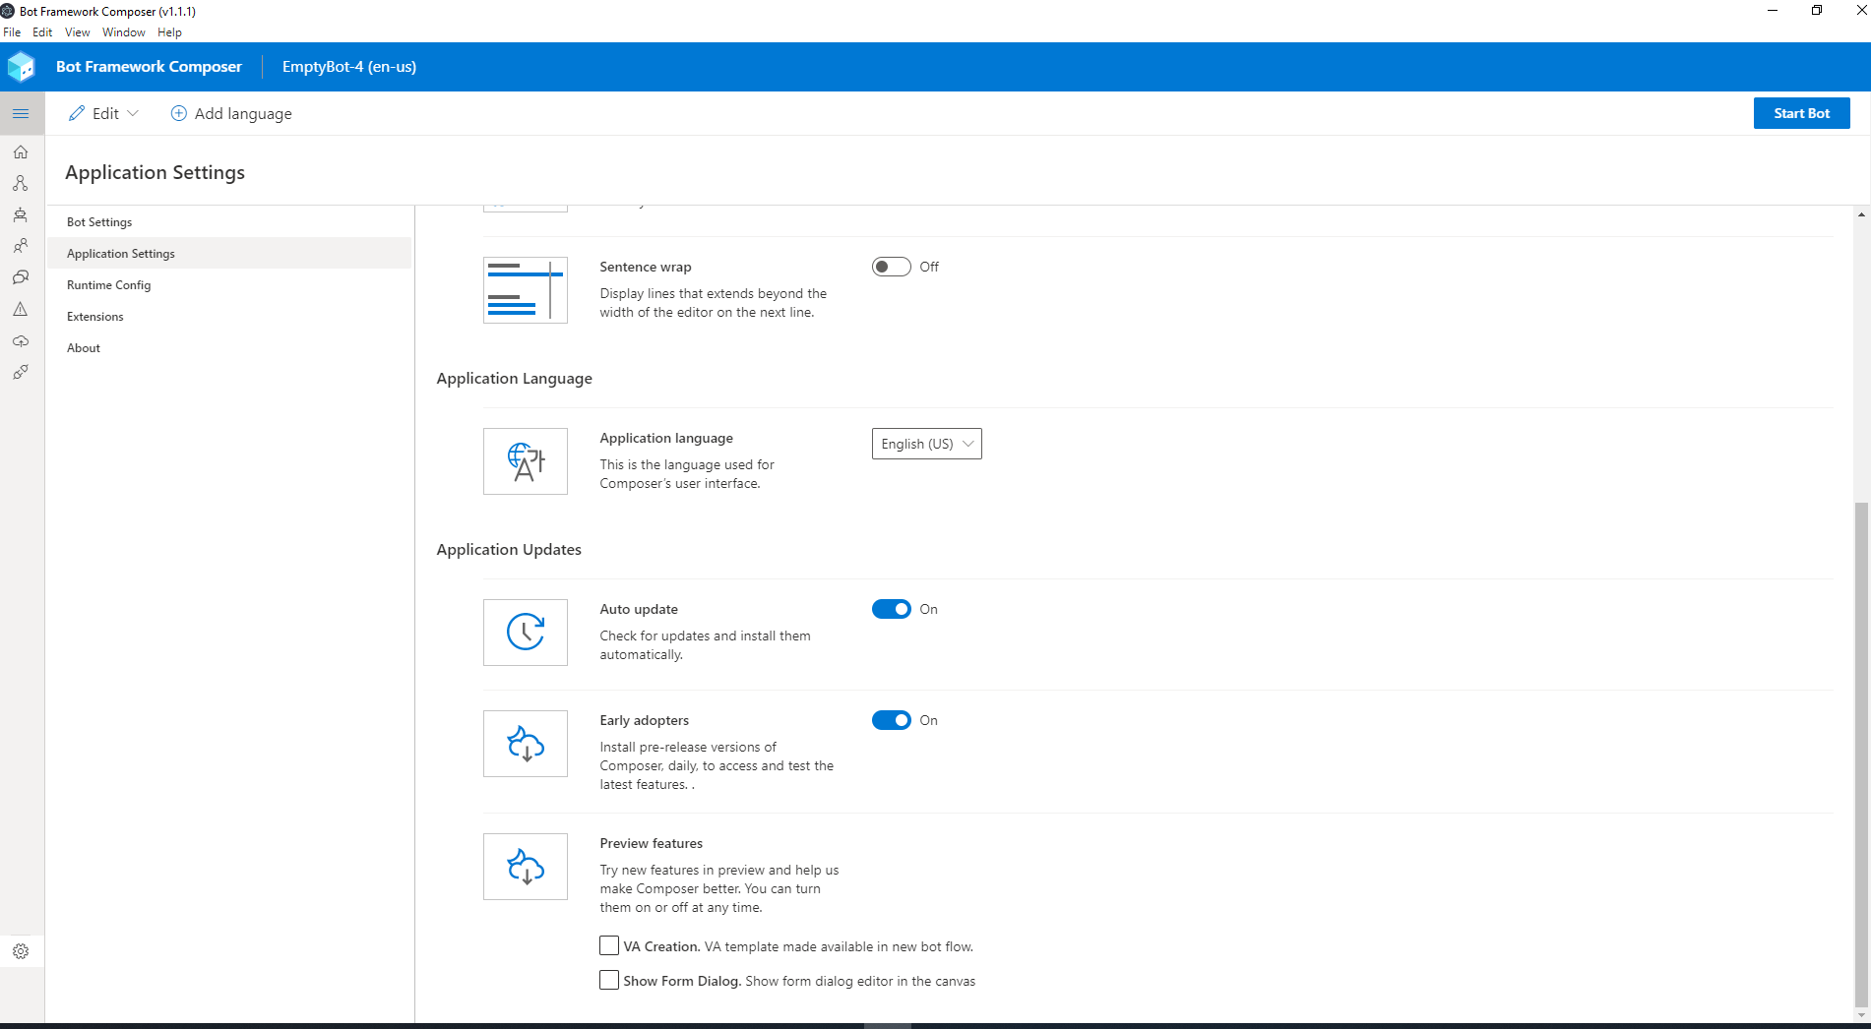Viewport: 1871px width, 1029px height.
Task: Open the Home icon in sidebar
Action: (21, 151)
